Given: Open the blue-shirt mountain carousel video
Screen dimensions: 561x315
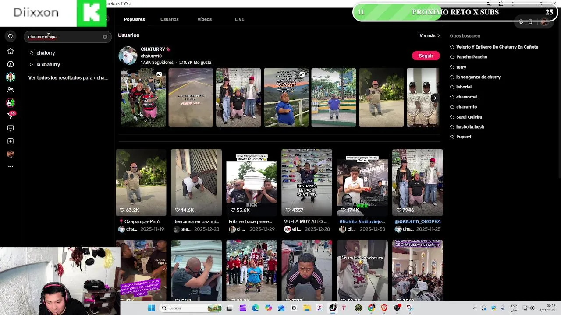Looking at the screenshot, I should click(x=286, y=98).
